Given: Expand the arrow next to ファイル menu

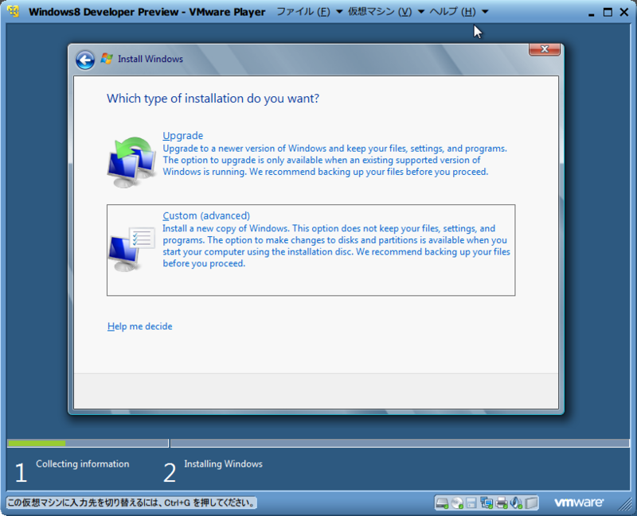Looking at the screenshot, I should pyautogui.click(x=339, y=12).
